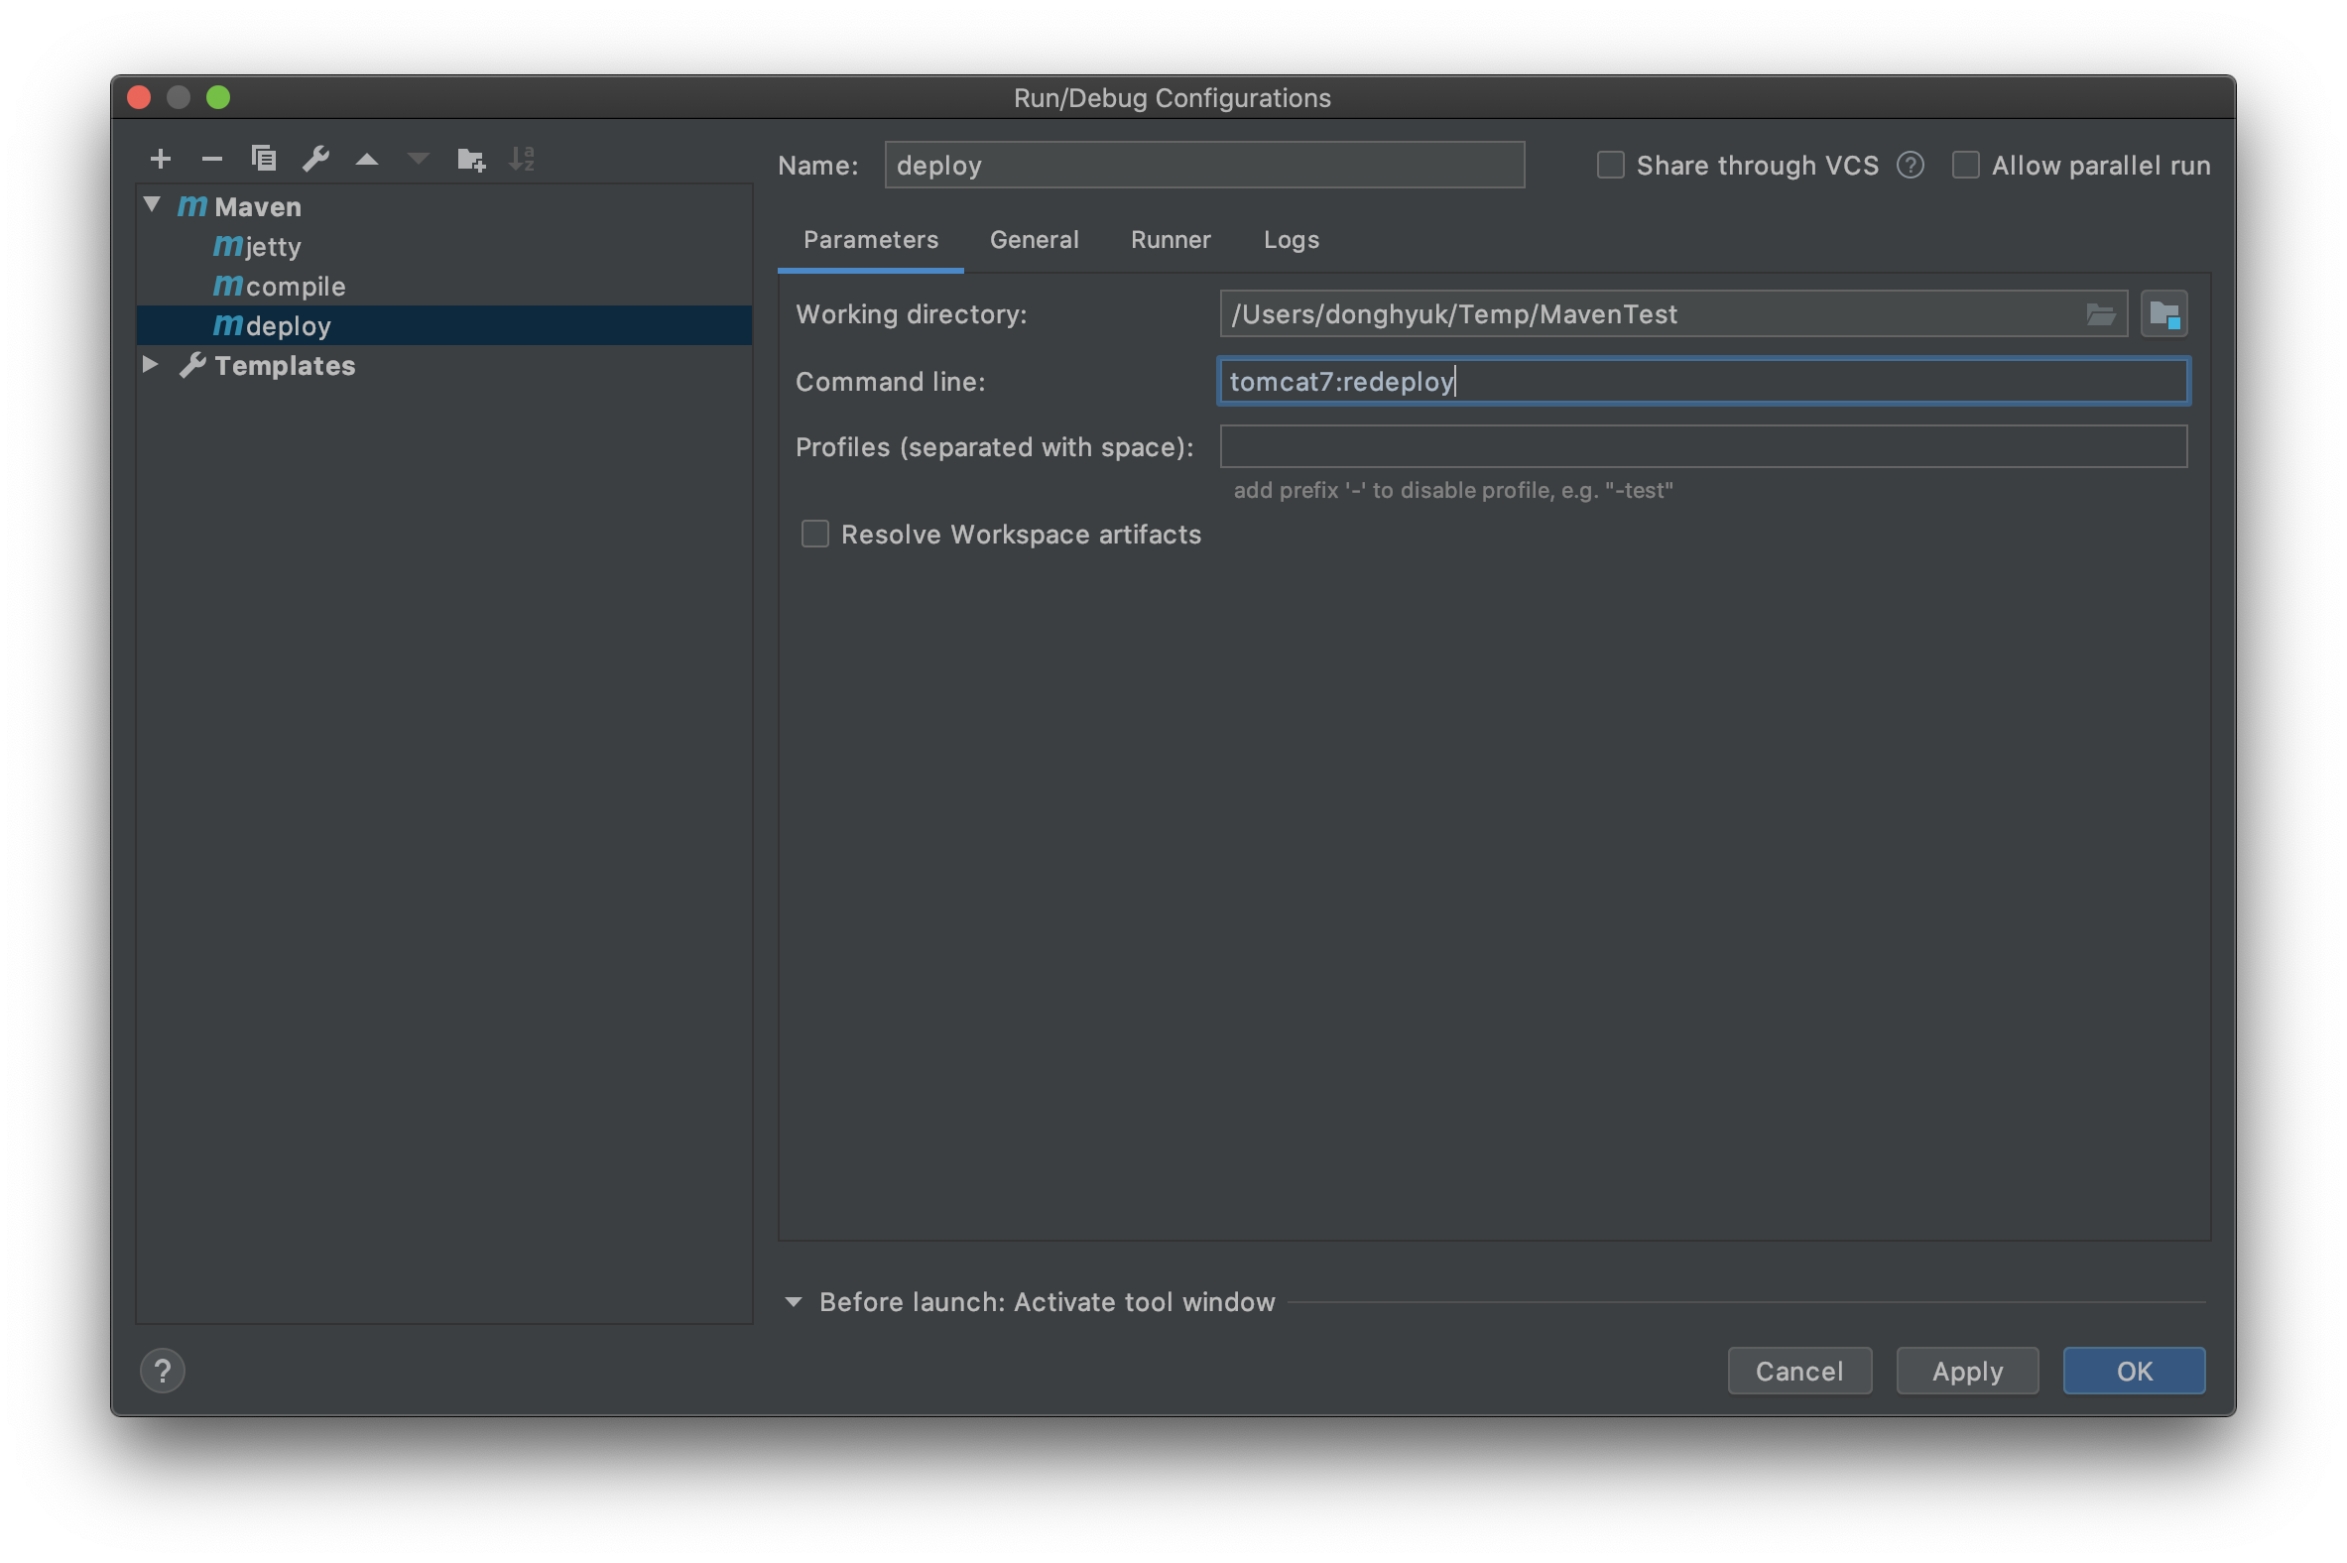The image size is (2347, 1563).
Task: Open the General tab
Action: coord(1033,240)
